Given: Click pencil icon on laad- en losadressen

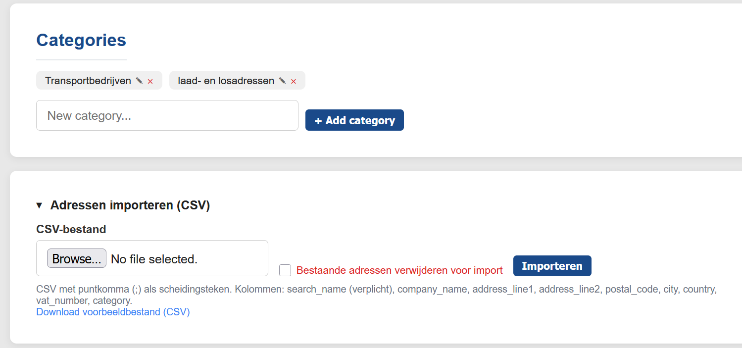Looking at the screenshot, I should pyautogui.click(x=282, y=81).
